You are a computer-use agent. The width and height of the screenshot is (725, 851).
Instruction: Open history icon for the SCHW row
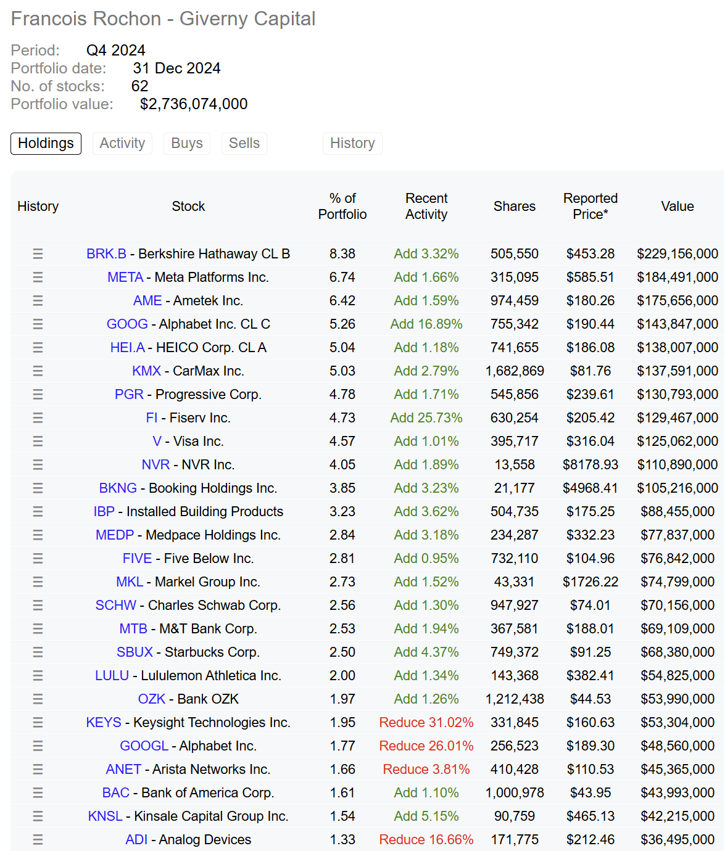click(x=38, y=605)
